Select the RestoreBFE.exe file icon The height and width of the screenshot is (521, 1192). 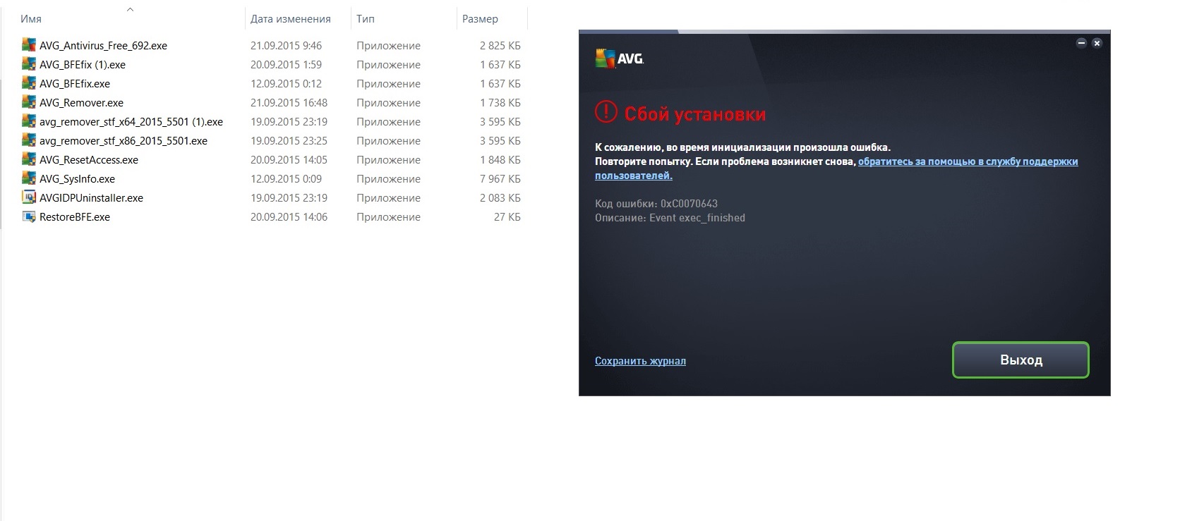(29, 216)
